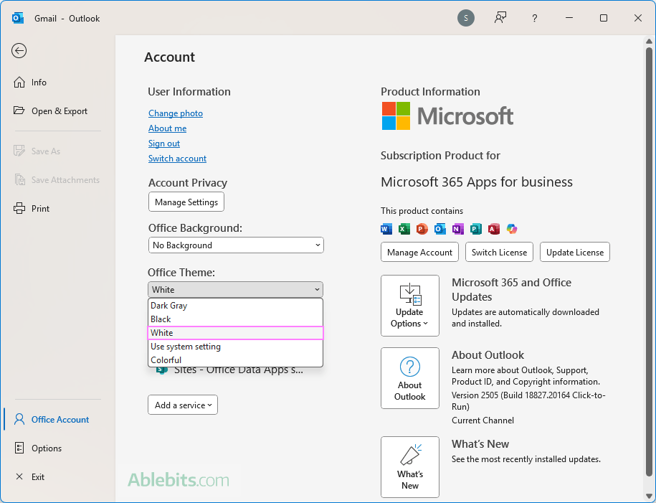Click the feedback person icon in title bar
This screenshot has height=503, width=656.
pos(500,18)
